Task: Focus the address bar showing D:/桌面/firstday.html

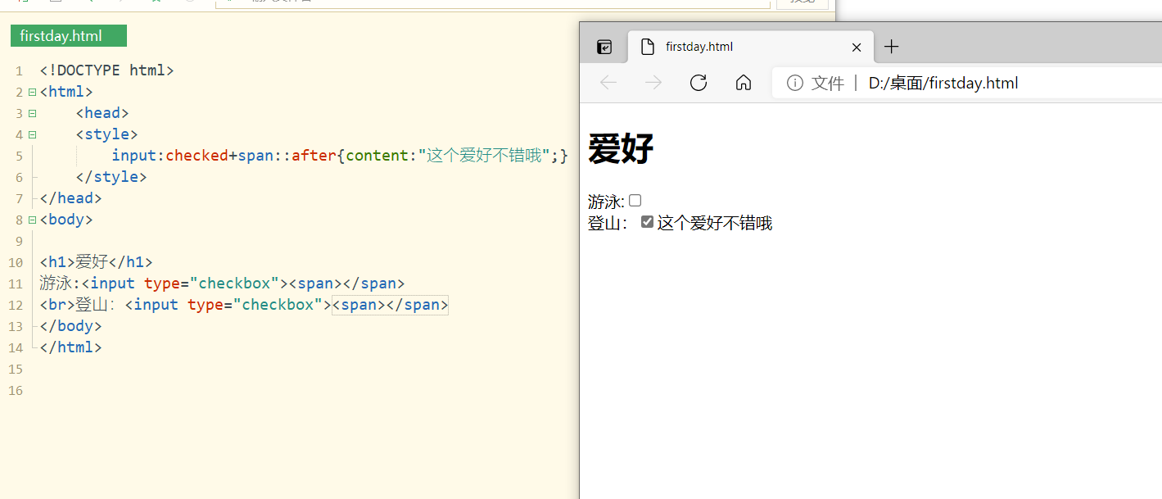Action: (x=966, y=83)
